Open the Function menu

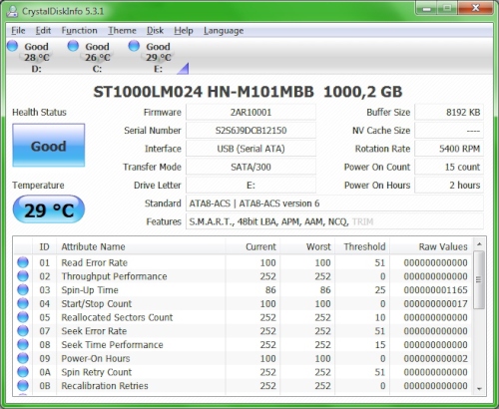click(79, 31)
